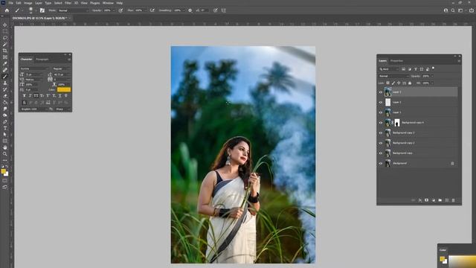Open the Character panel text color swatch
The height and width of the screenshot is (268, 476).
tap(64, 89)
